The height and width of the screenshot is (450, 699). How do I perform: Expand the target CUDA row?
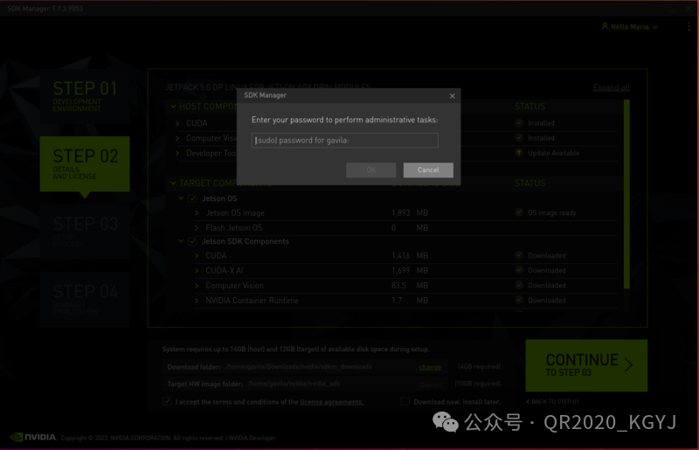click(197, 255)
